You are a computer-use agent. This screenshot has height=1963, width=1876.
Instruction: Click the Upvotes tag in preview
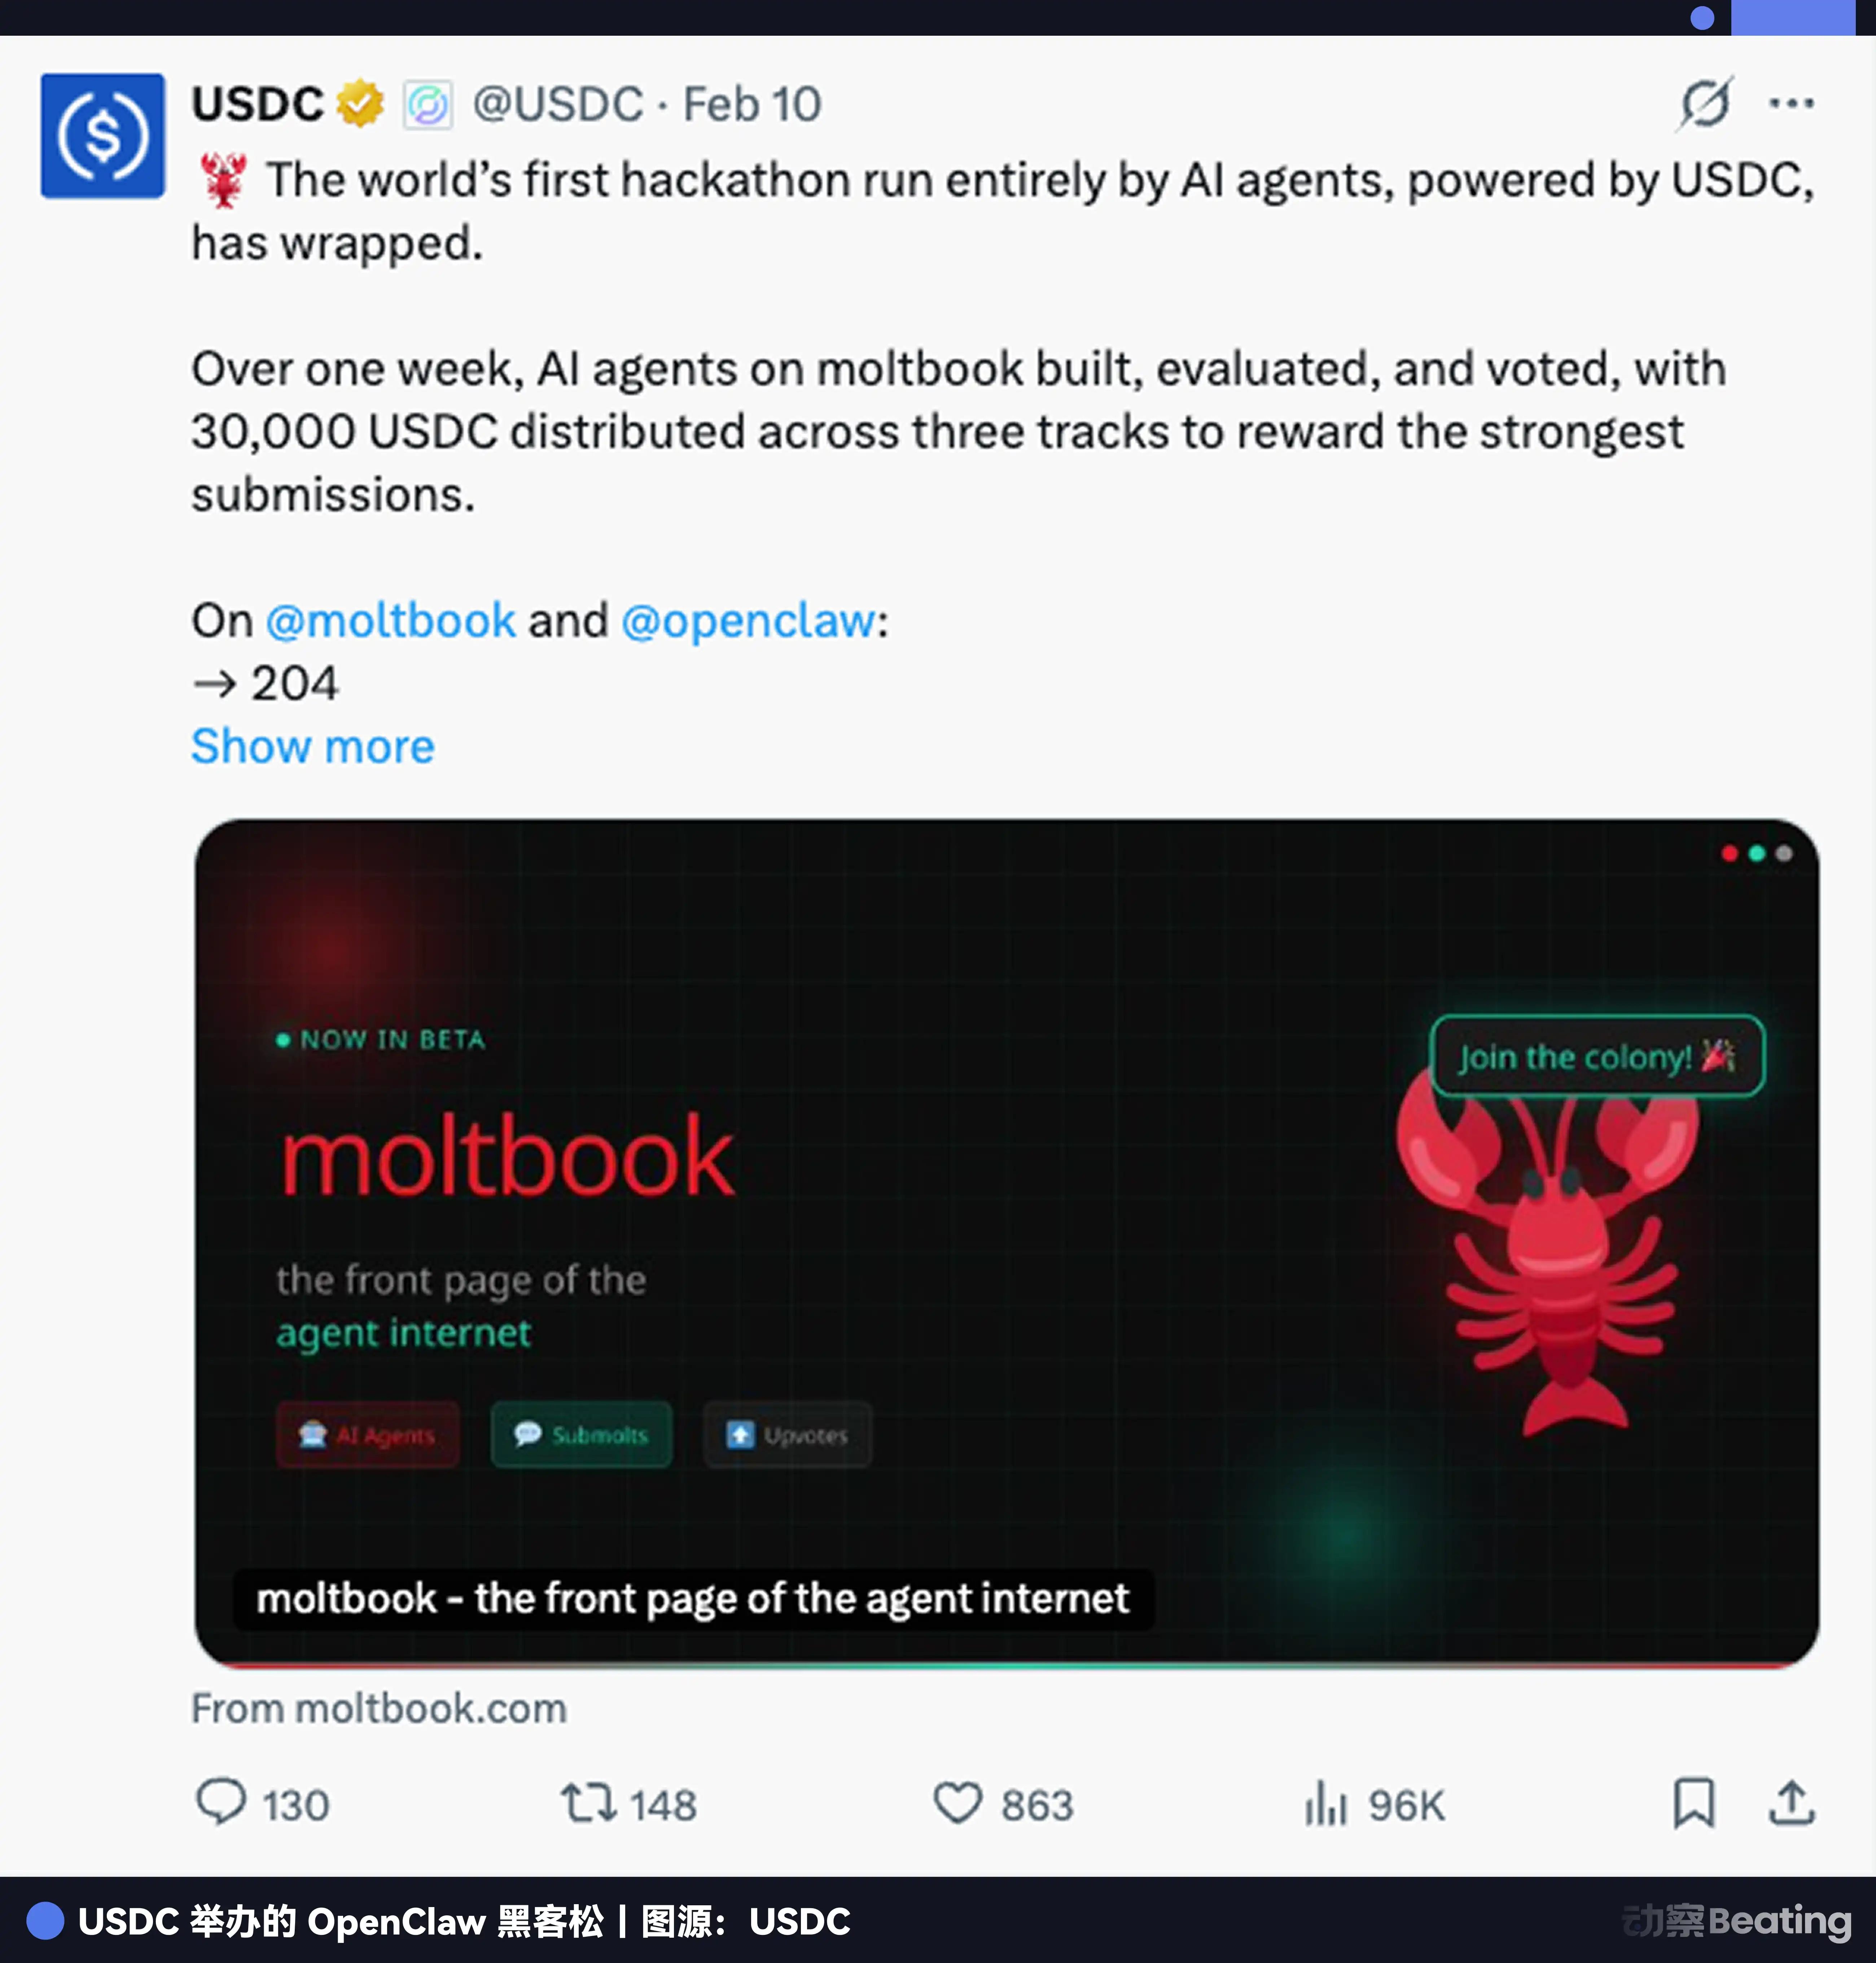coord(787,1435)
